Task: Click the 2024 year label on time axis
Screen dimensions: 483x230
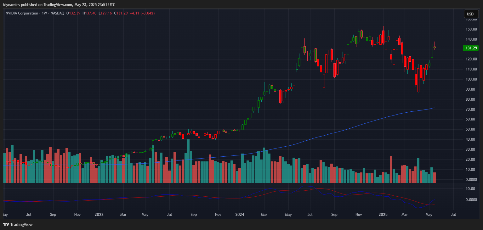Action: (x=239, y=215)
